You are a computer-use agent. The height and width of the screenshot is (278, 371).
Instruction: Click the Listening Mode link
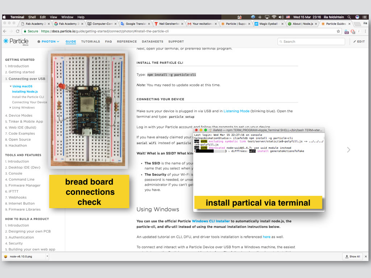(236, 111)
